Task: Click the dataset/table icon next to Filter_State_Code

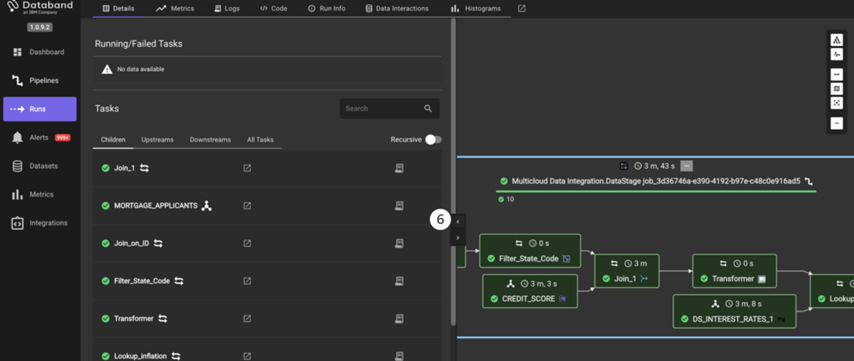Action: [399, 281]
